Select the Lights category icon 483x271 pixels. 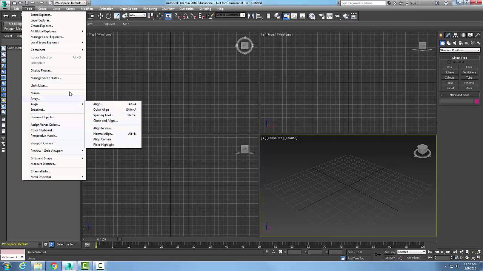(x=455, y=43)
